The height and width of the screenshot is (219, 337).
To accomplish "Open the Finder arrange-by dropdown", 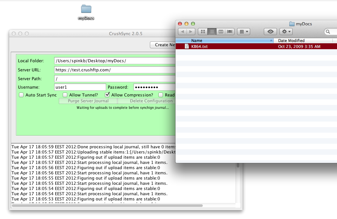I will pyautogui.click(x=244, y=32).
